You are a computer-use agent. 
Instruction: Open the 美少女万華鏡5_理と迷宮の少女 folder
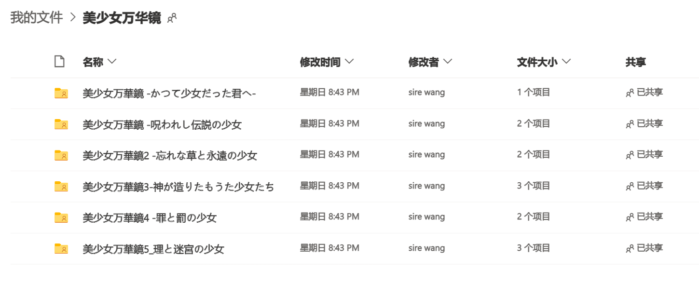click(153, 249)
